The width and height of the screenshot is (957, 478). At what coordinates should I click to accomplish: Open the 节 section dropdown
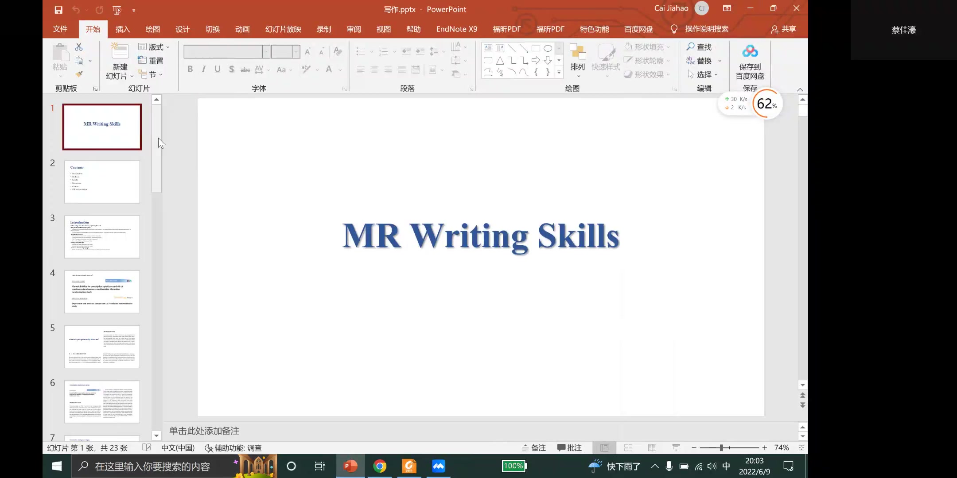(151, 74)
